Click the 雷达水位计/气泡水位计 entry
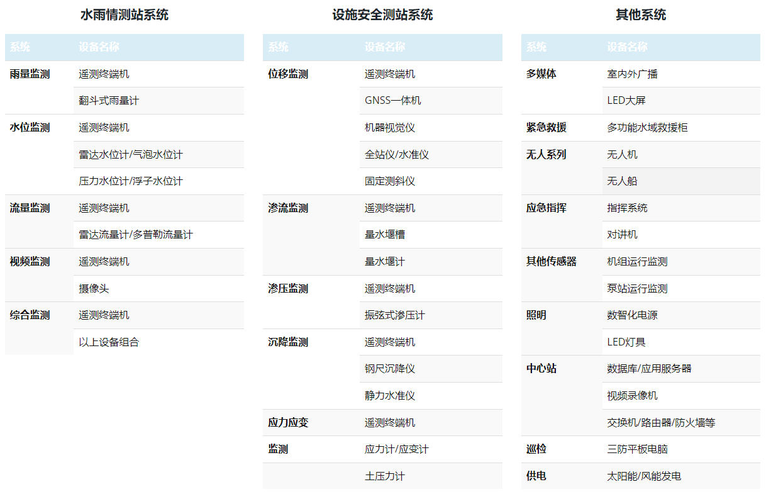The image size is (771, 494). [x=122, y=154]
